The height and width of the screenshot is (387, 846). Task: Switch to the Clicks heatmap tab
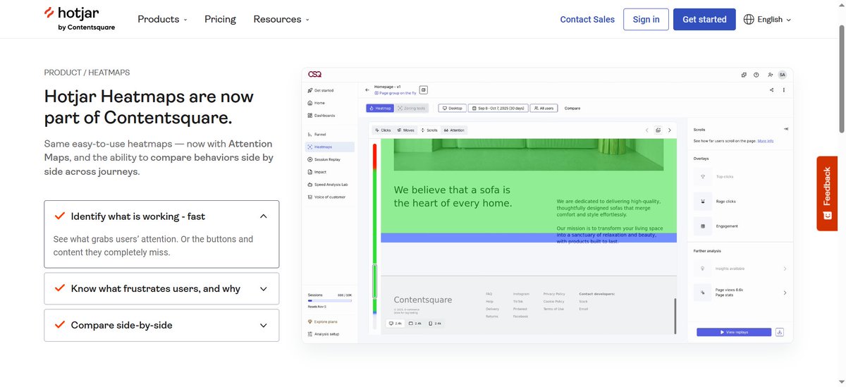(x=383, y=130)
